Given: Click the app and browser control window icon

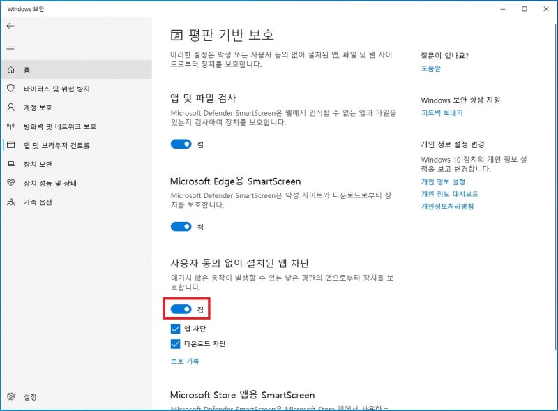Looking at the screenshot, I should (x=11, y=145).
